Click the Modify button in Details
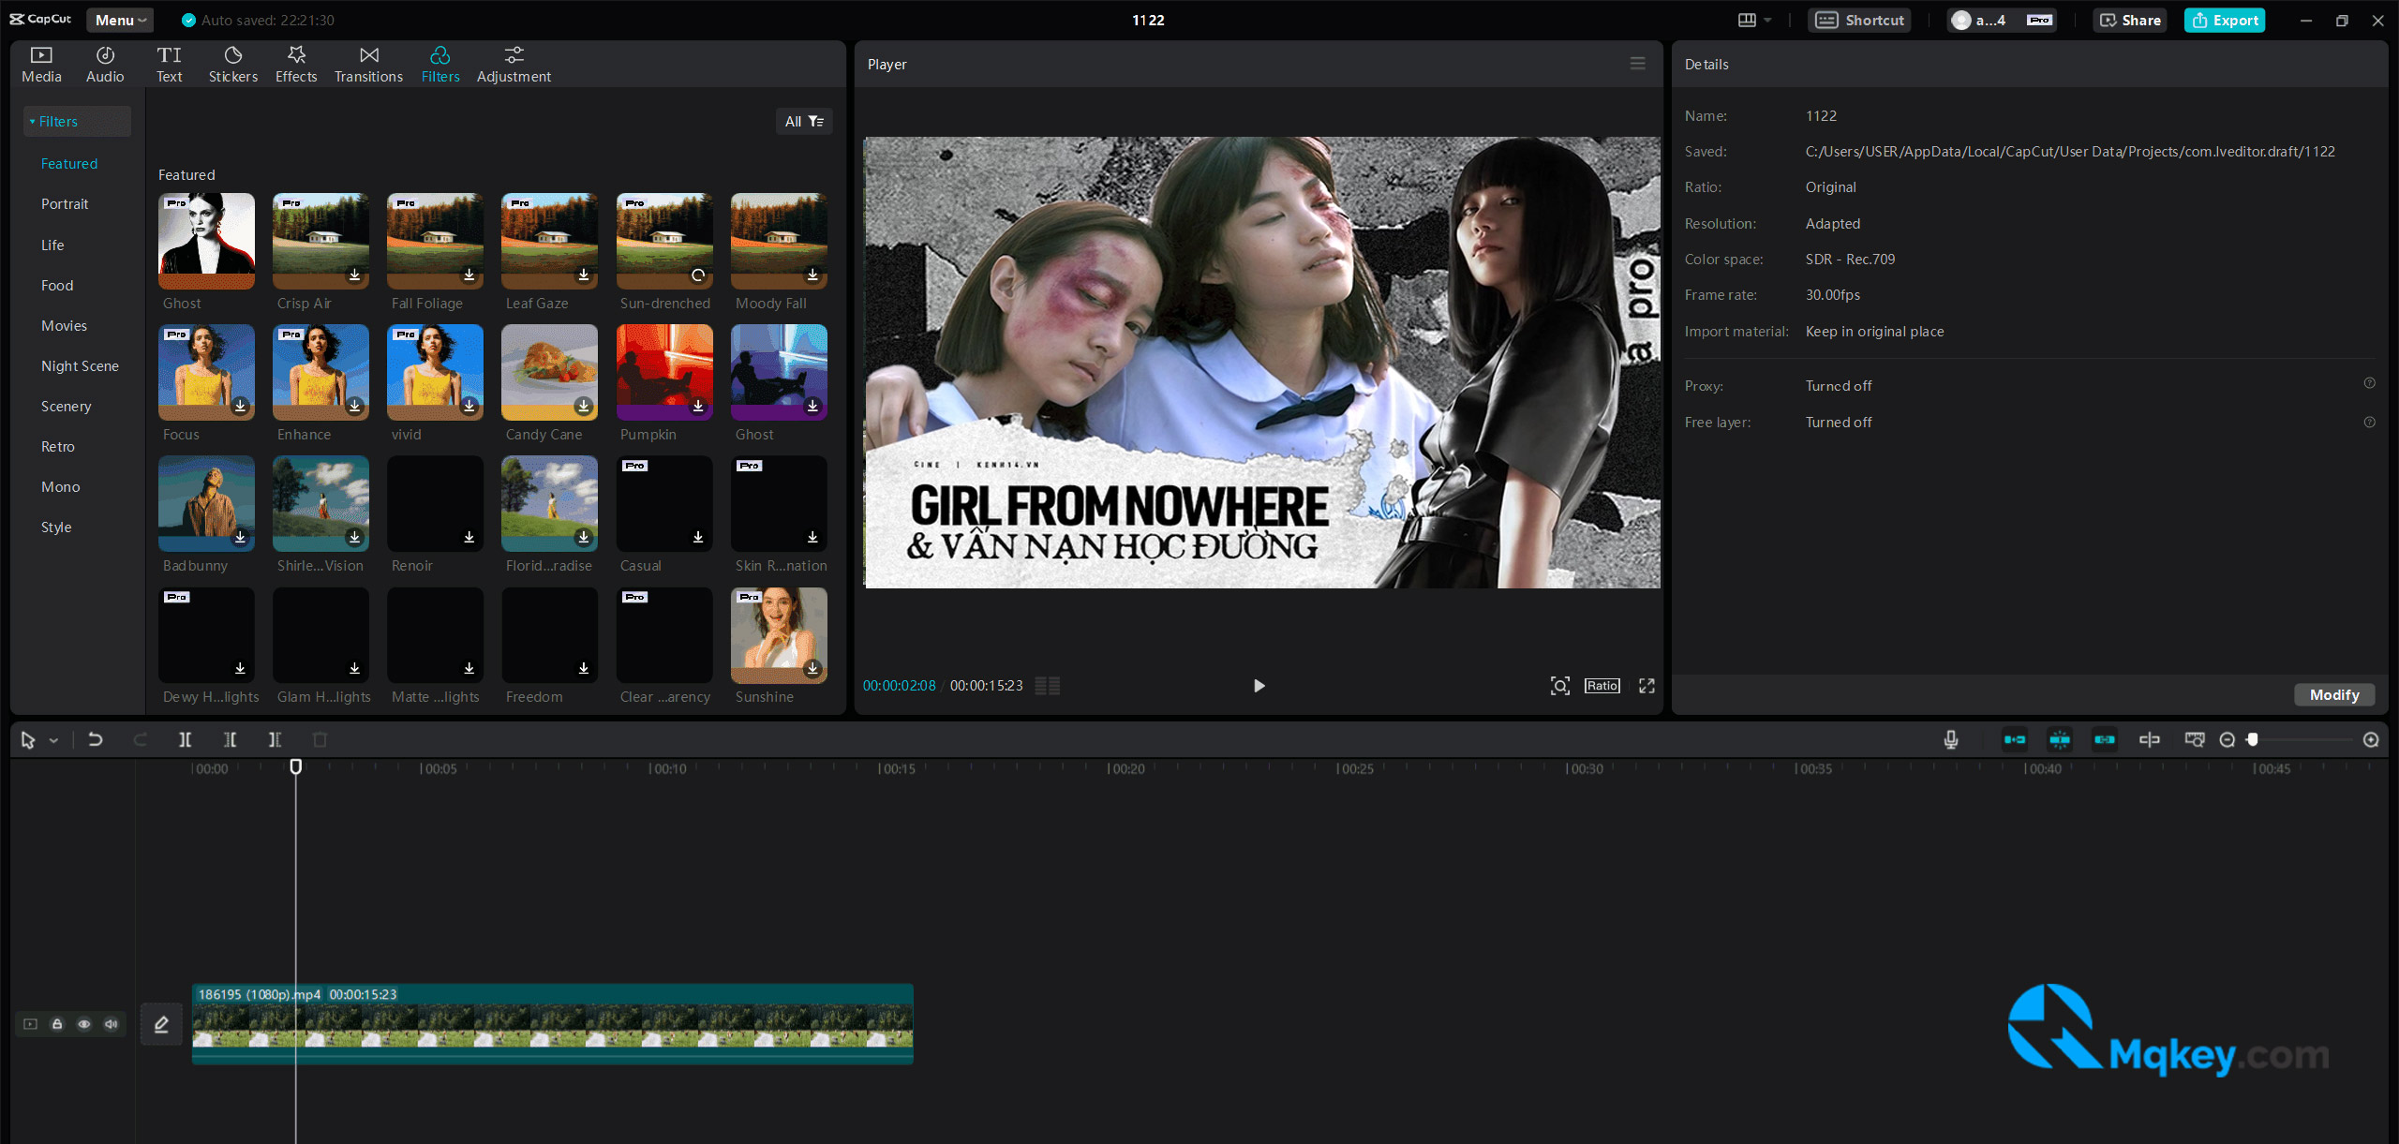This screenshot has height=1144, width=2399. (2333, 694)
